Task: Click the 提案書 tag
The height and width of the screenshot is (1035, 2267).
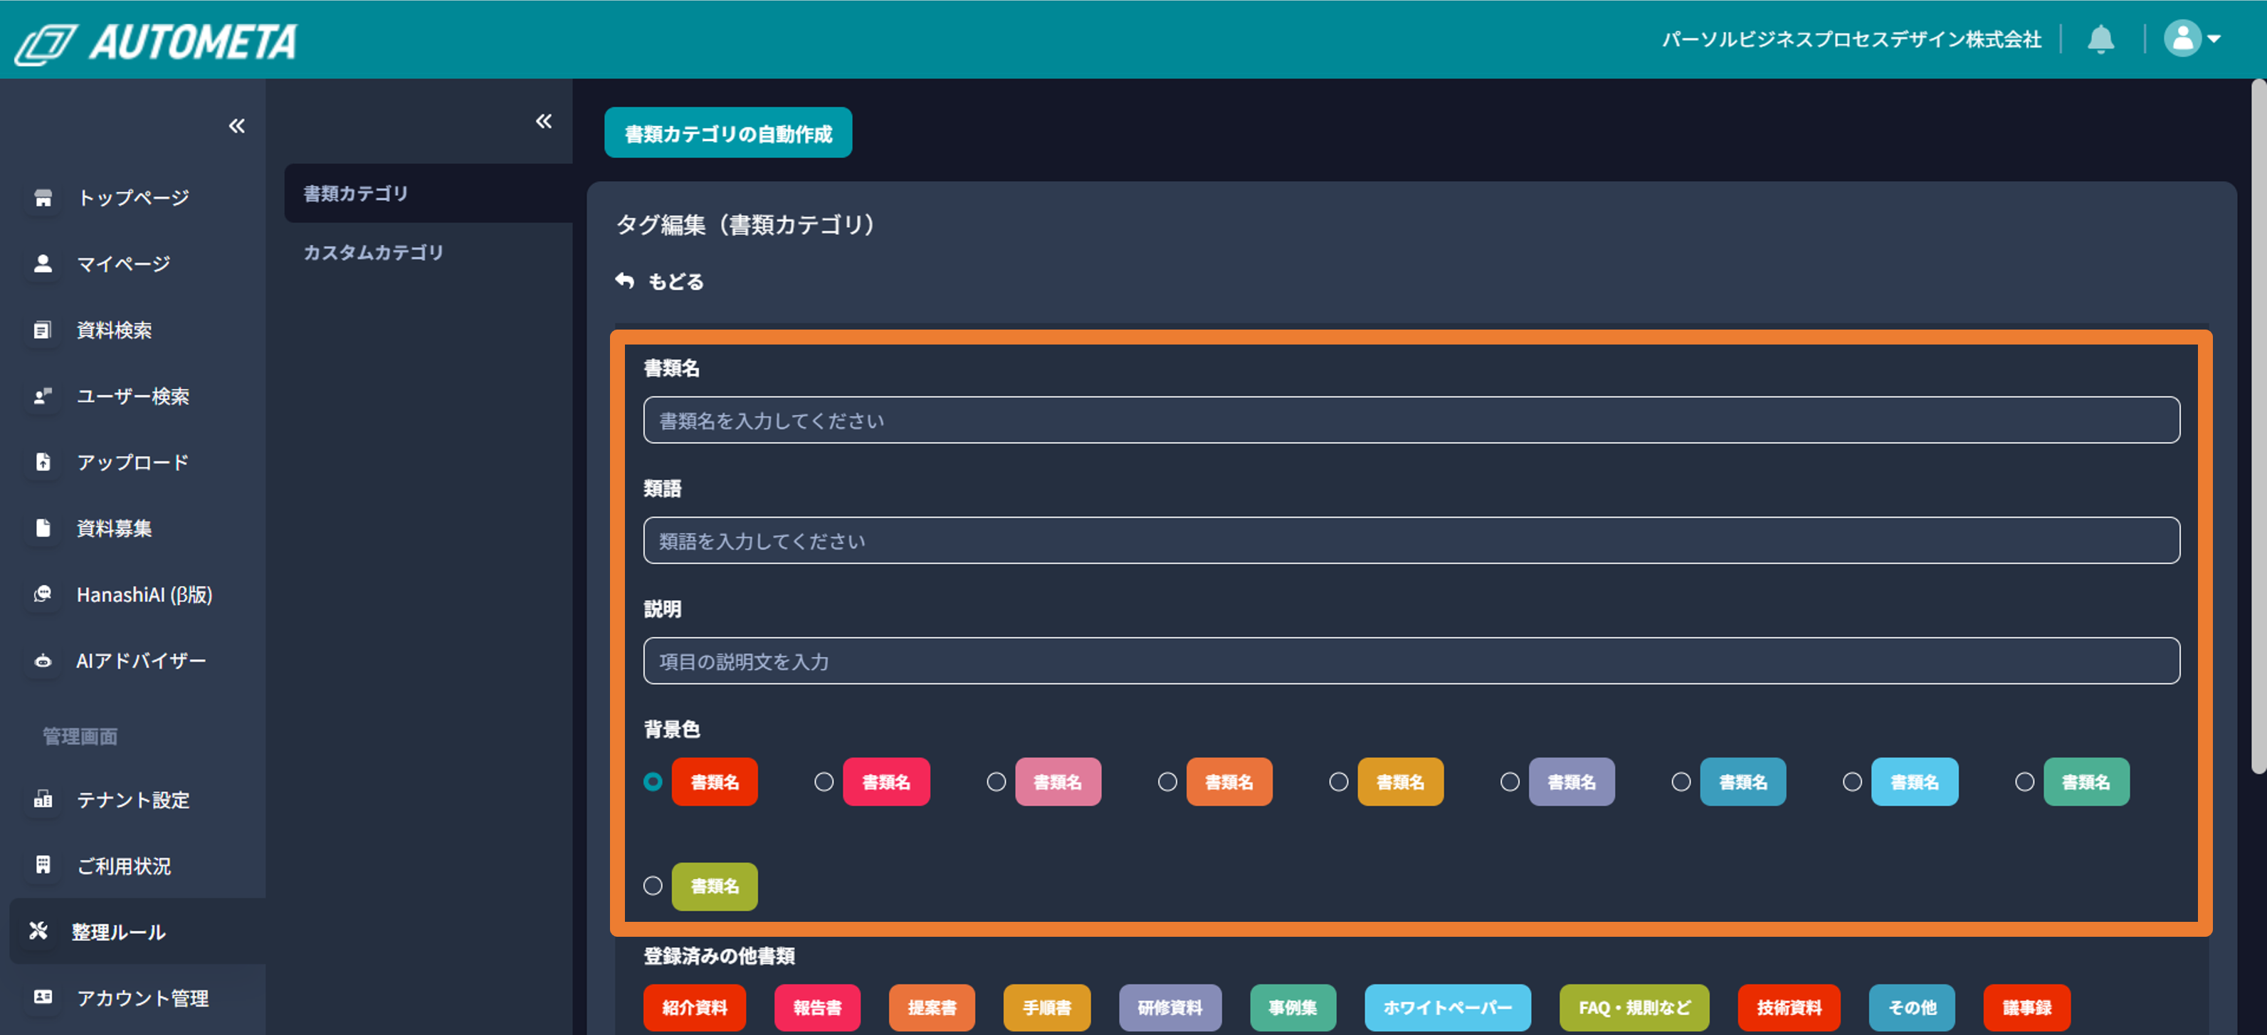Action: 932,1008
